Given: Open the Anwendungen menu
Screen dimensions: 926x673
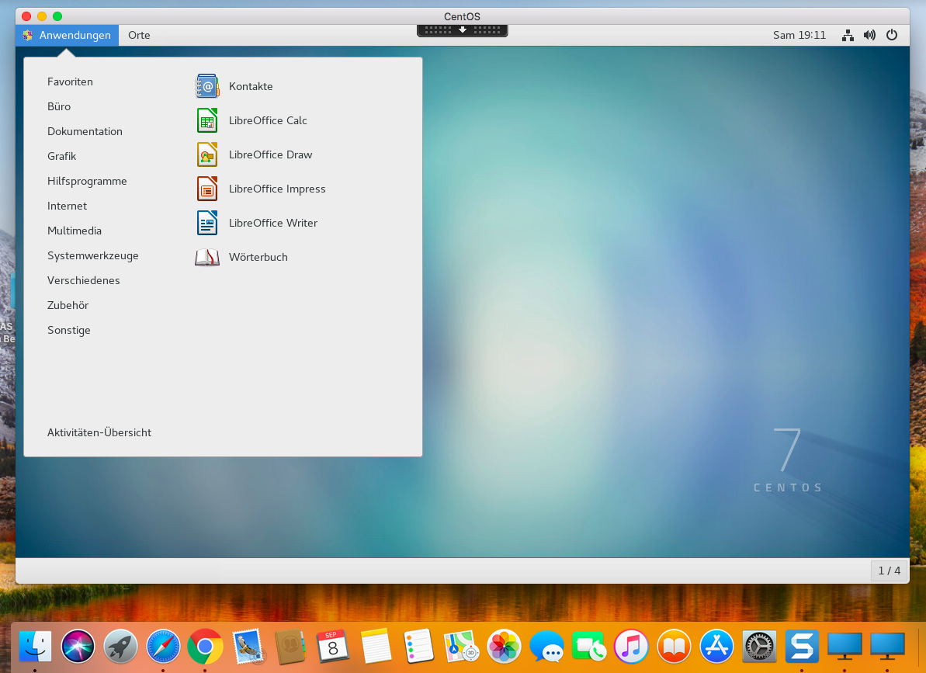Looking at the screenshot, I should (x=67, y=35).
